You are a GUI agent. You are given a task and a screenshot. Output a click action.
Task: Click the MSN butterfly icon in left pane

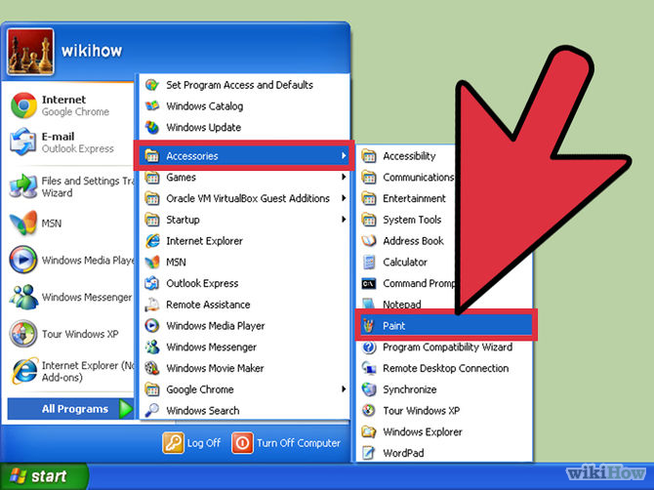click(x=23, y=223)
